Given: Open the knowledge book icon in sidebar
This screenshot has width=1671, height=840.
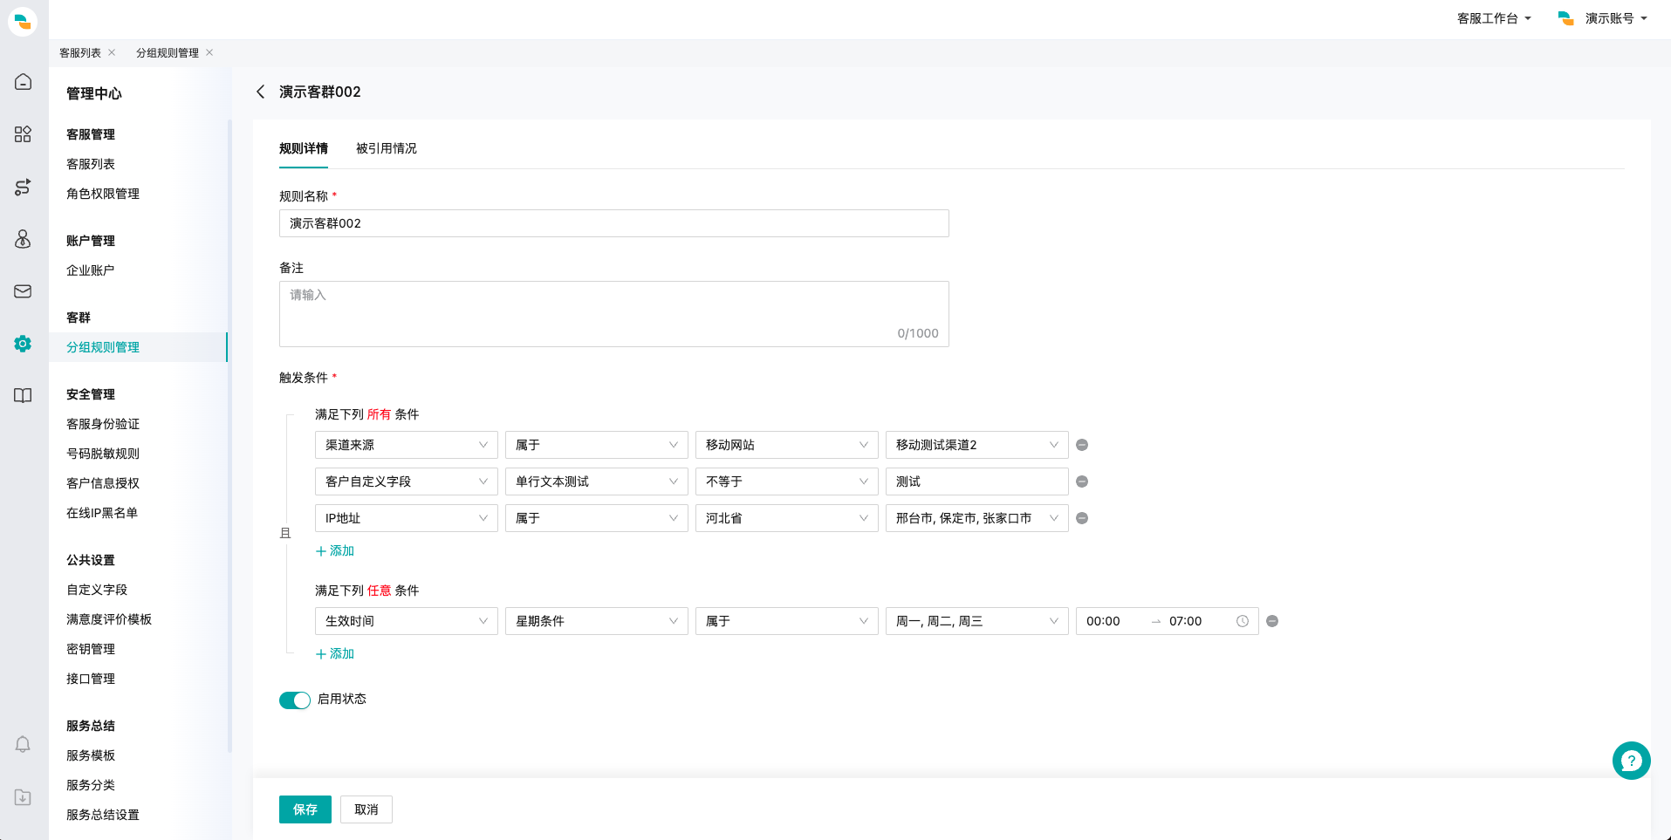Looking at the screenshot, I should point(23,396).
